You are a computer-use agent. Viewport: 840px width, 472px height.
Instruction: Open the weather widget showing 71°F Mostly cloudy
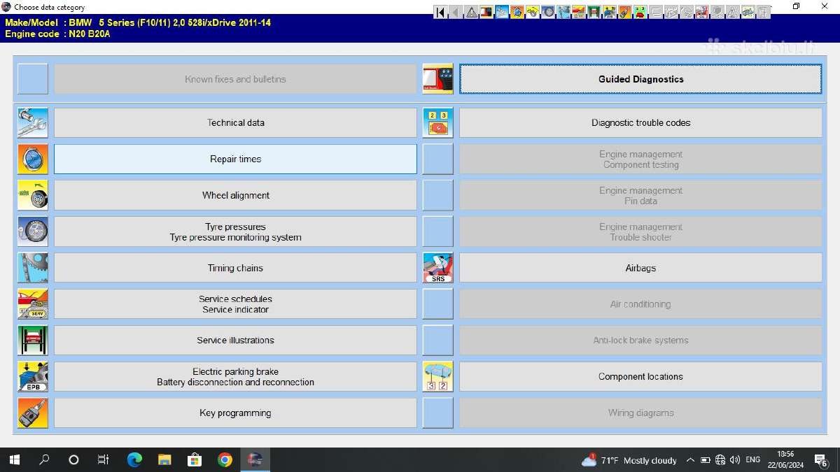tap(629, 460)
